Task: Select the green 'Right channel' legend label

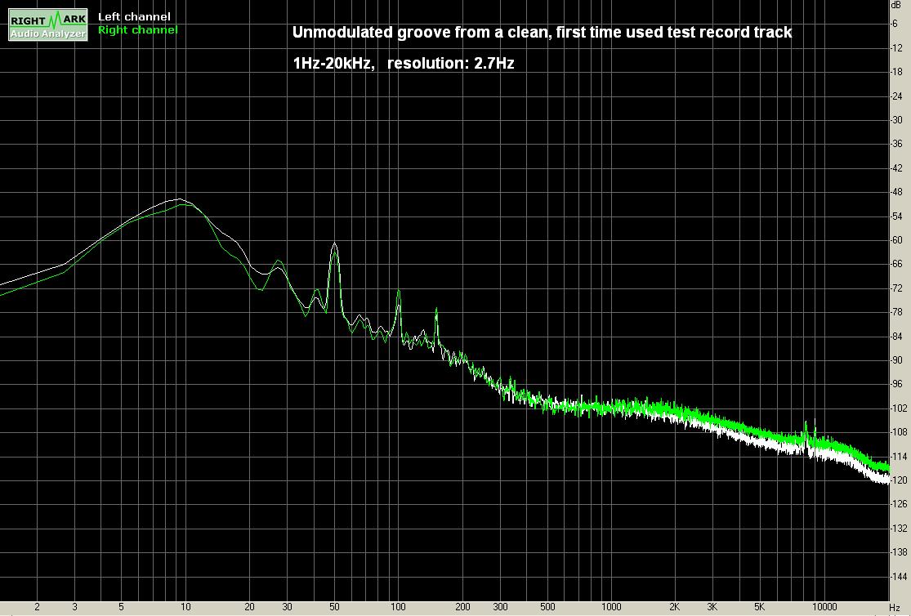Action: [x=138, y=29]
